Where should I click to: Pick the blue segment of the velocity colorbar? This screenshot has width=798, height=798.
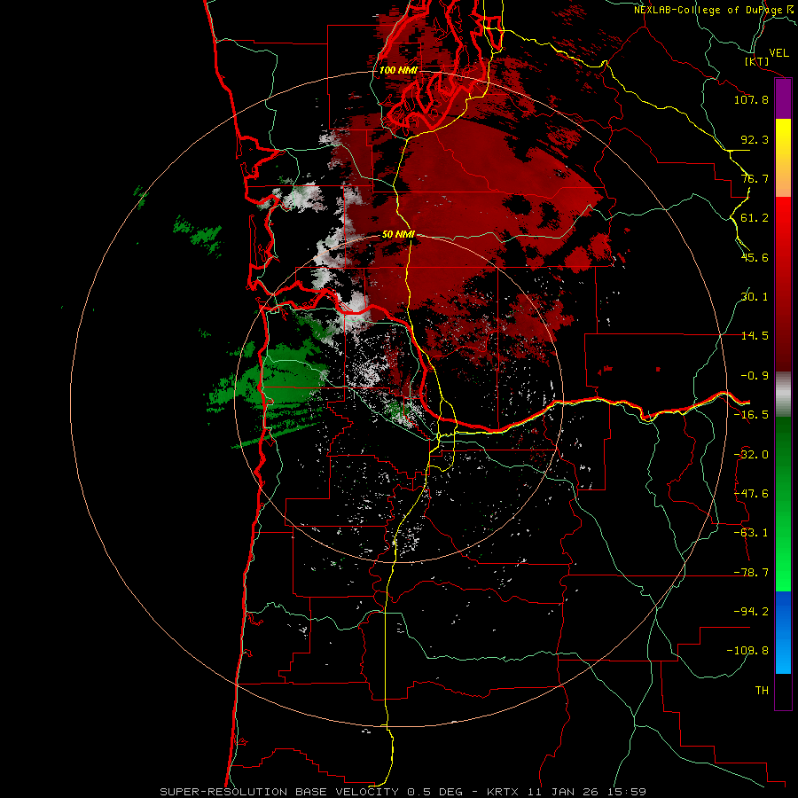(783, 632)
